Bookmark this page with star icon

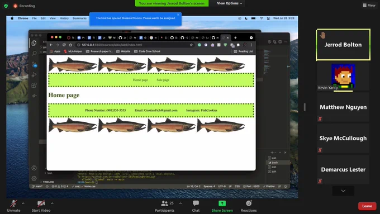point(191,45)
